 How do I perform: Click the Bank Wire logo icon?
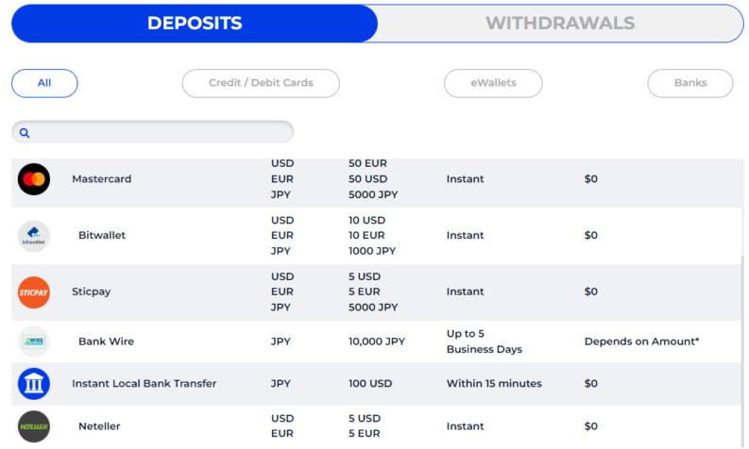(x=34, y=341)
